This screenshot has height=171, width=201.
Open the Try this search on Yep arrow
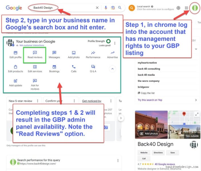(196, 100)
